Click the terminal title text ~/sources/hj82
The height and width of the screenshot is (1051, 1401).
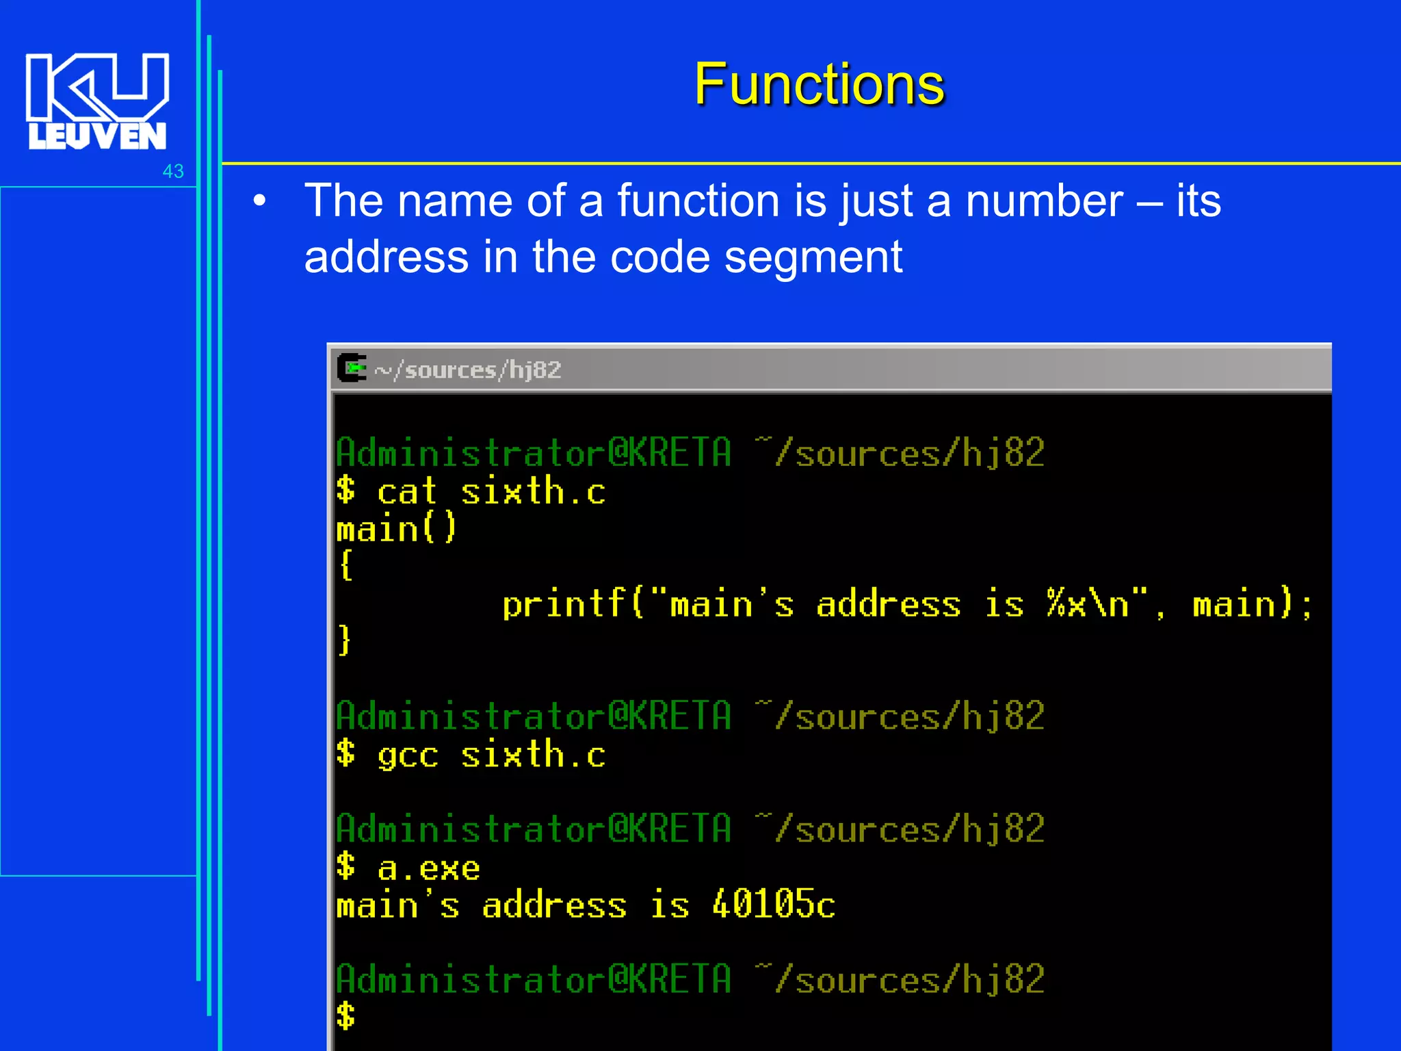pos(468,370)
